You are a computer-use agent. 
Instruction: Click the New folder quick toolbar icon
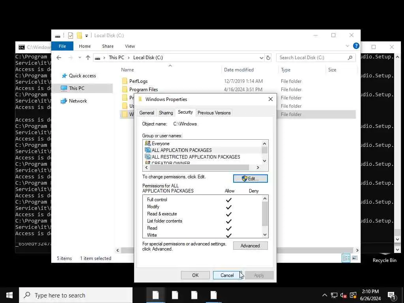pos(79,36)
